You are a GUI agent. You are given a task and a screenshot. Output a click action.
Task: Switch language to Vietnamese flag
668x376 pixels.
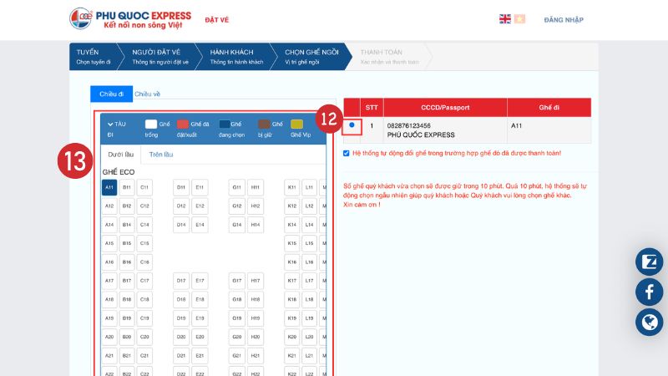pyautogui.click(x=519, y=19)
